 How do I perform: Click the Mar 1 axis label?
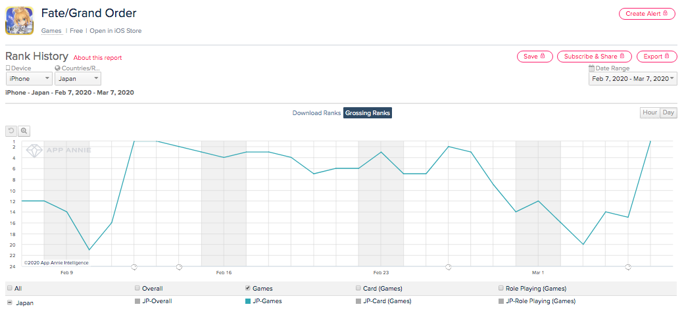[538, 273]
